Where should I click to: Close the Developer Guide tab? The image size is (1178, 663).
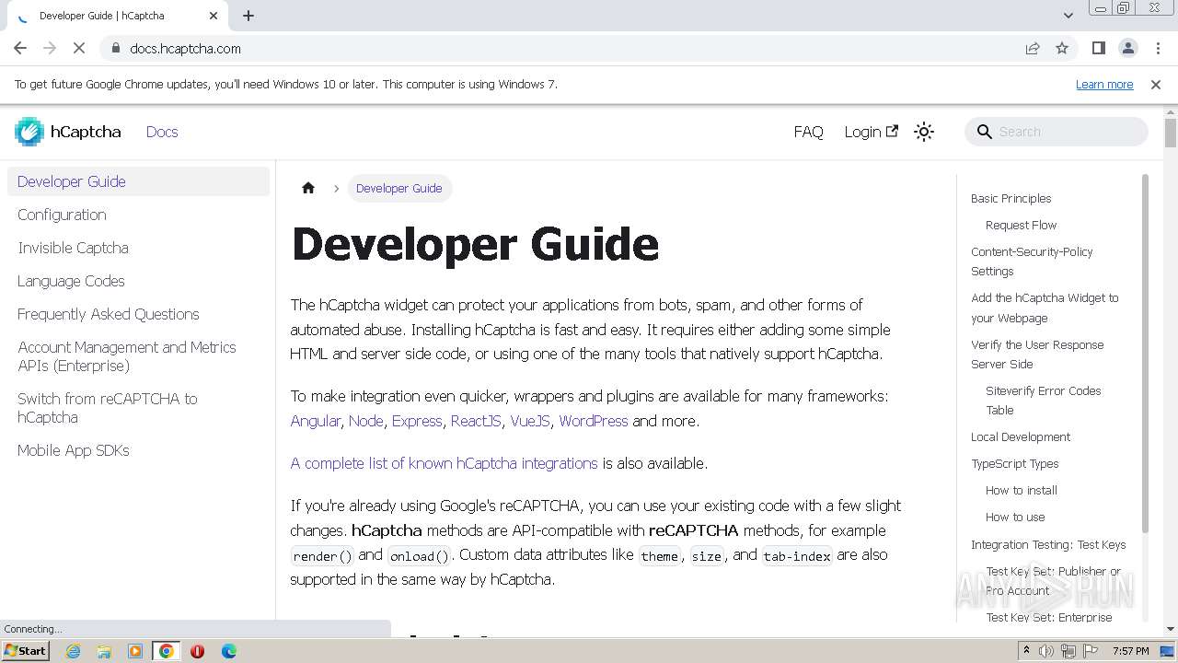point(214,16)
